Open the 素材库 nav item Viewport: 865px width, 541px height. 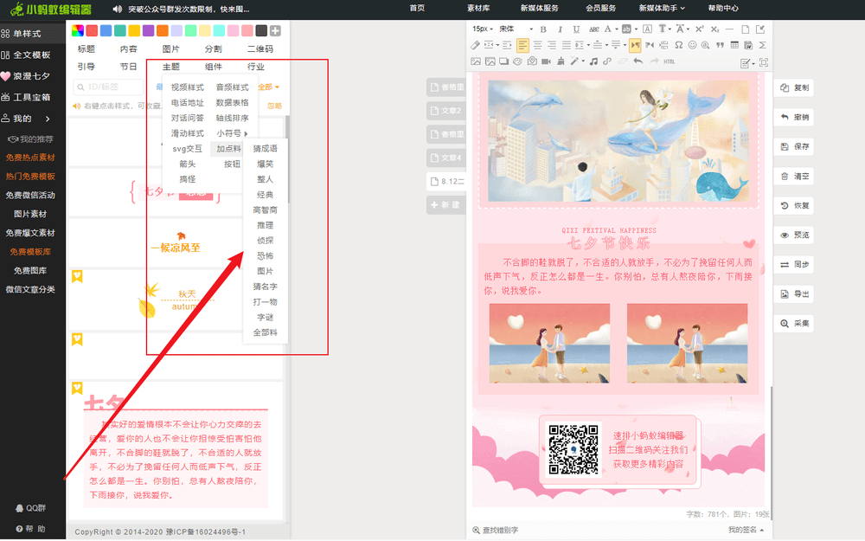click(477, 9)
